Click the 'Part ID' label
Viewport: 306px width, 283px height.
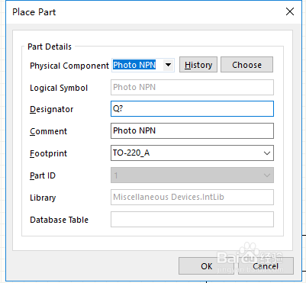click(43, 175)
